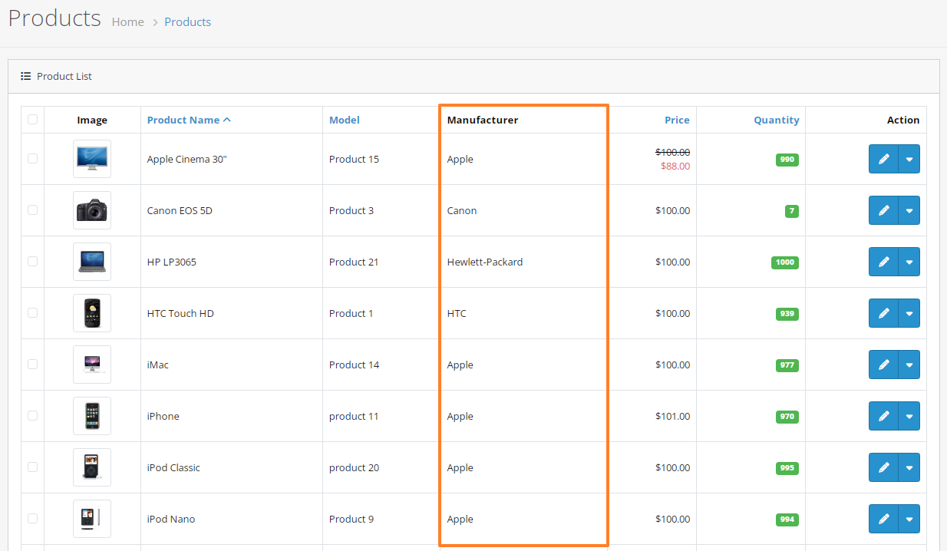Check the box for iMac row
Viewport: 947px width, 551px height.
click(32, 364)
